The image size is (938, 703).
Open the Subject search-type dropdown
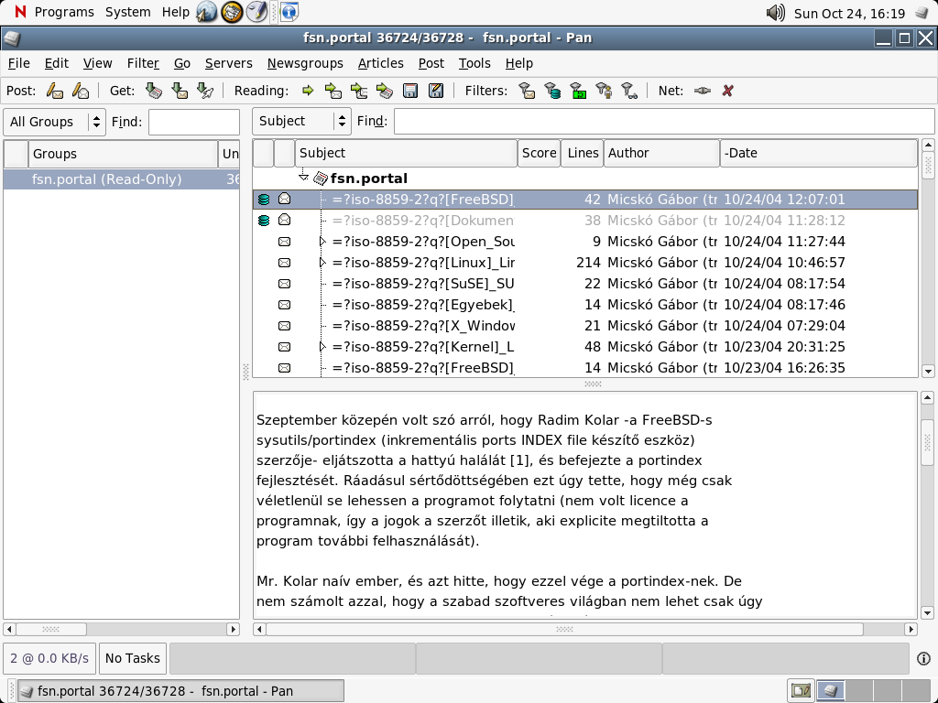(x=301, y=122)
